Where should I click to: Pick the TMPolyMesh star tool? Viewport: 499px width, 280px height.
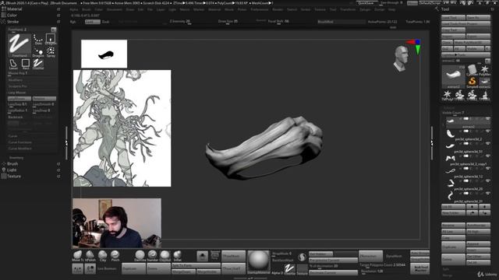(447, 95)
